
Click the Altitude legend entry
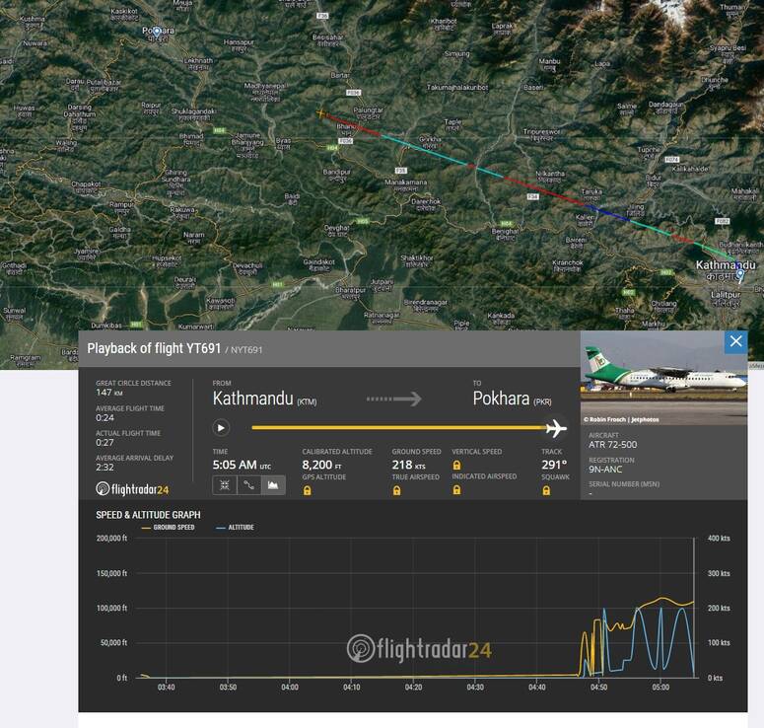[x=235, y=527]
